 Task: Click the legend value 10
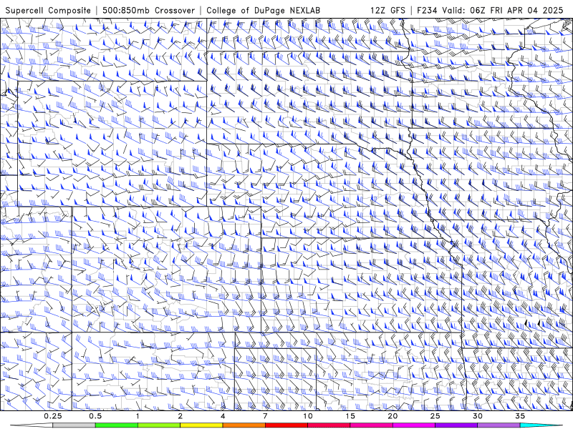tap(308, 416)
